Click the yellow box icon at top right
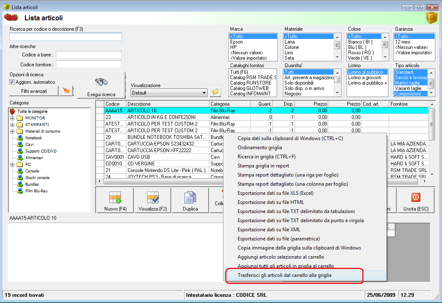 [431, 18]
